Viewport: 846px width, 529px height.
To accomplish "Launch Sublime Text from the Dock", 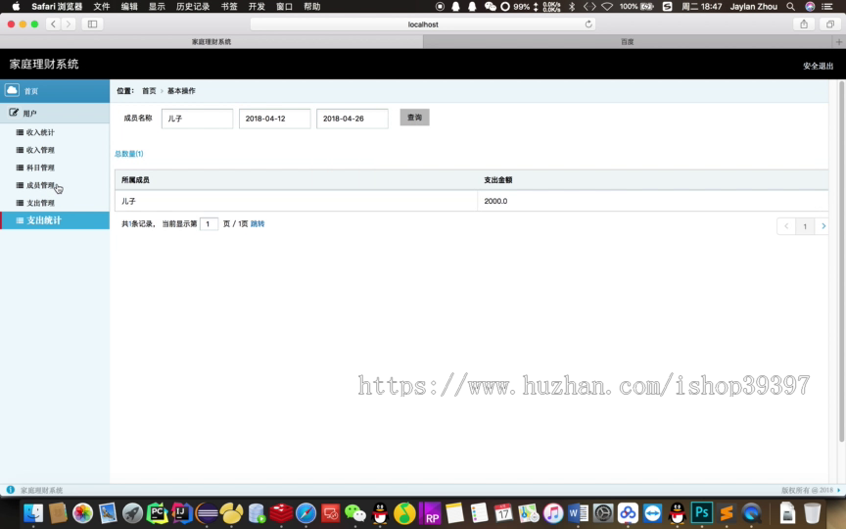I will (x=727, y=512).
